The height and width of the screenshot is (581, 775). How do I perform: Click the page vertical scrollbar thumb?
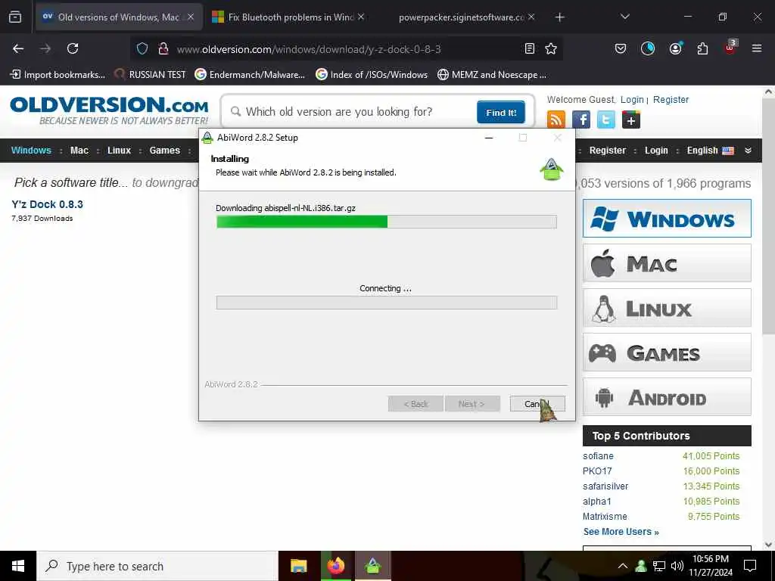(x=768, y=217)
